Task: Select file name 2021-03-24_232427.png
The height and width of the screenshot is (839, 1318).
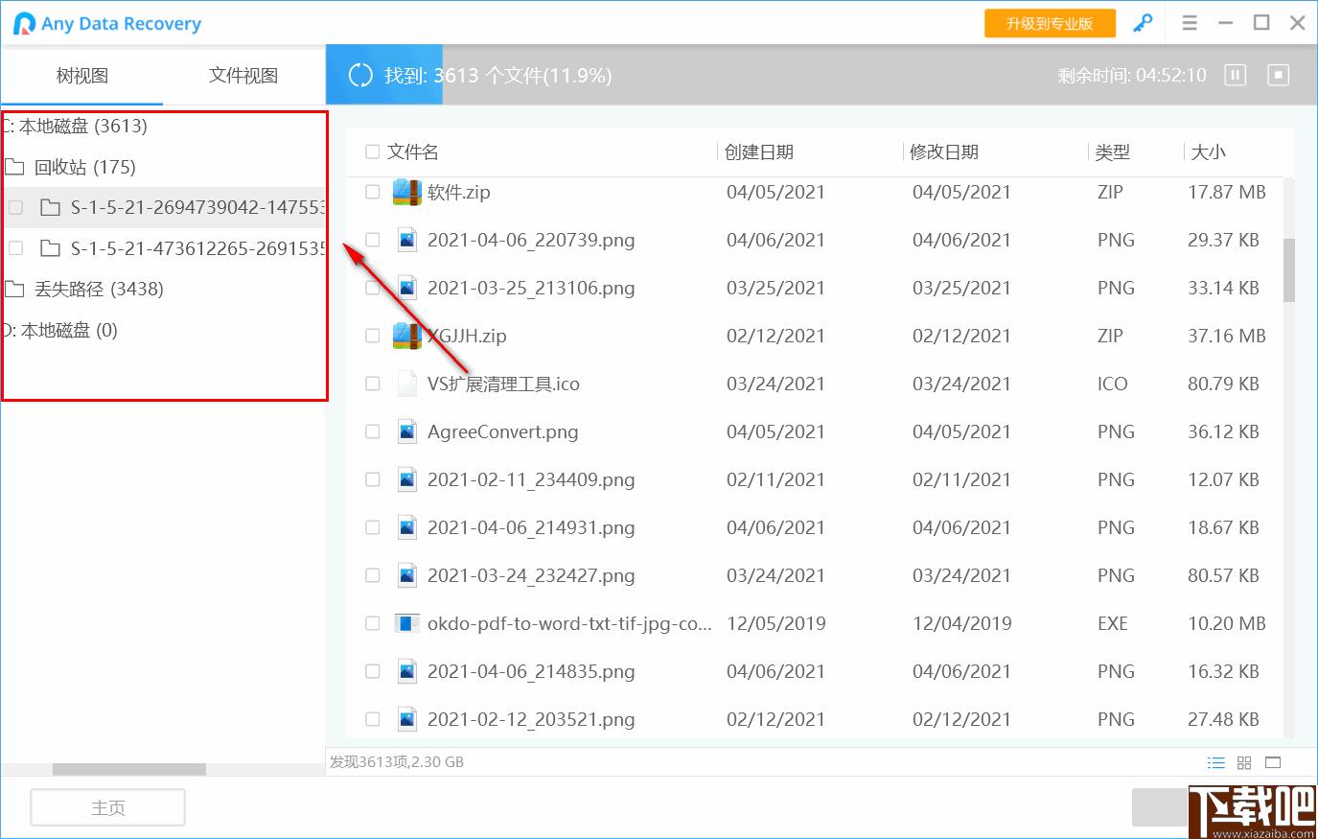Action: 531,575
